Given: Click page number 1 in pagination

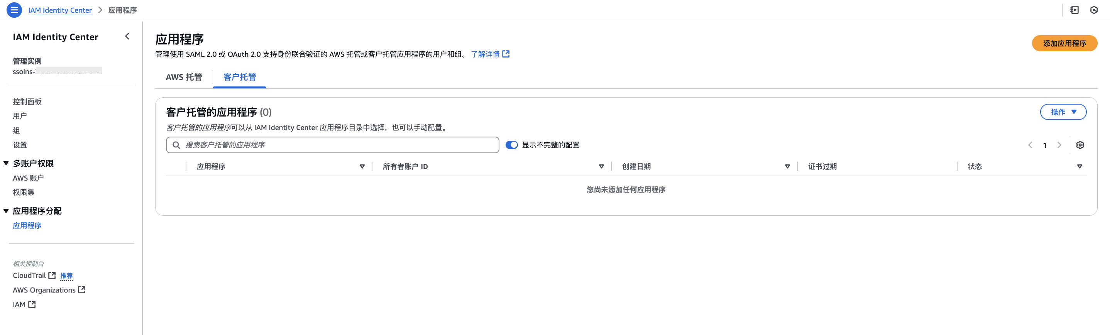Looking at the screenshot, I should [x=1044, y=145].
